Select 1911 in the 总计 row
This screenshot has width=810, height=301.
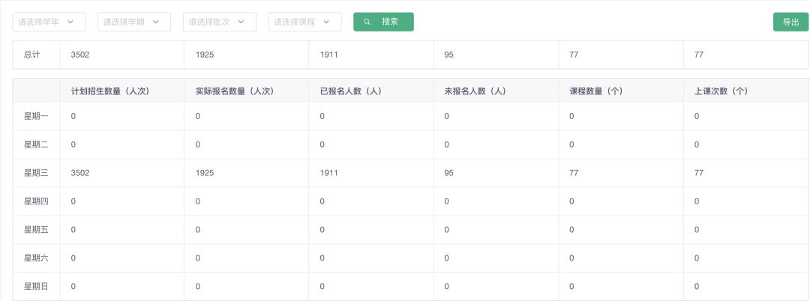(x=329, y=55)
